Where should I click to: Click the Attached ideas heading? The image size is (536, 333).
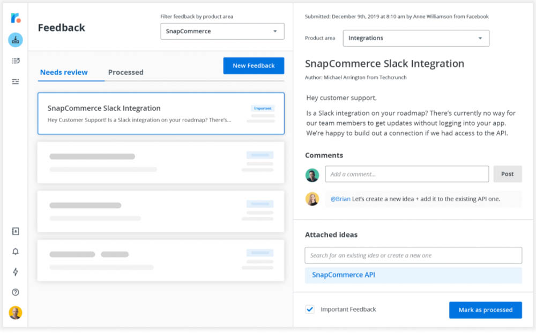point(331,234)
